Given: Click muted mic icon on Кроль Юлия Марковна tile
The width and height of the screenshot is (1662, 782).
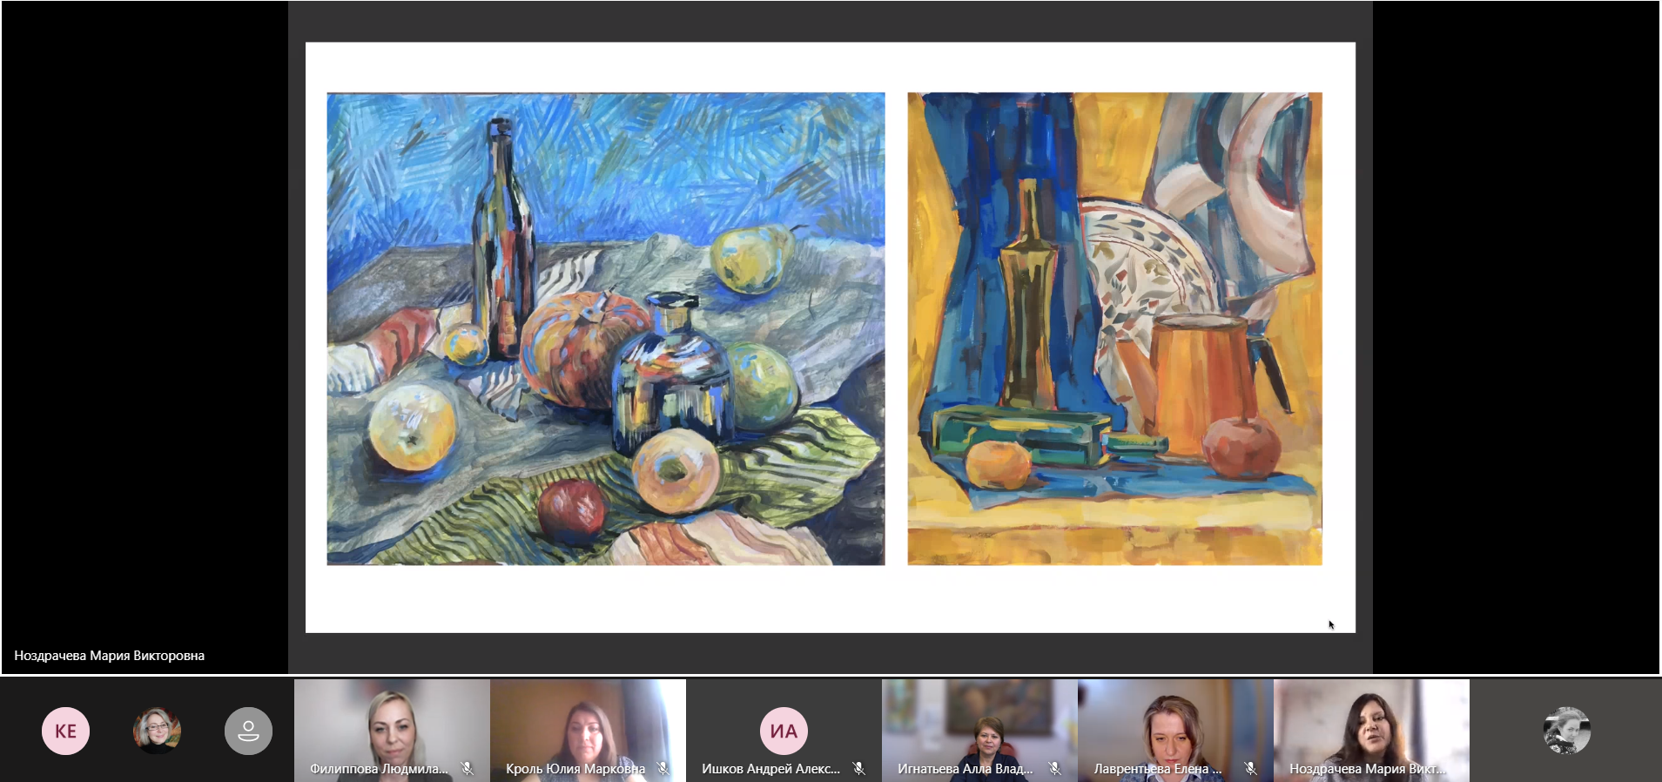Looking at the screenshot, I should tap(663, 768).
